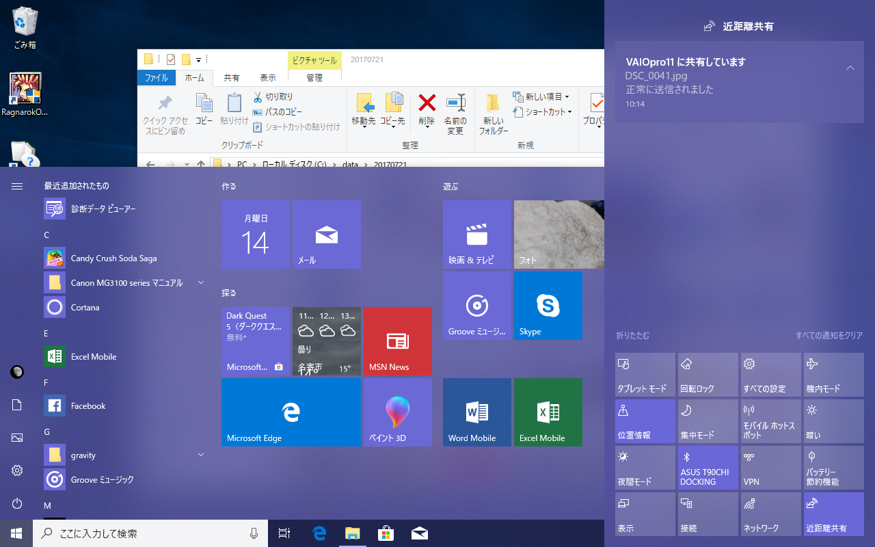
Task: Create a new folder with 新しいフォルダー icon
Action: coord(494,114)
